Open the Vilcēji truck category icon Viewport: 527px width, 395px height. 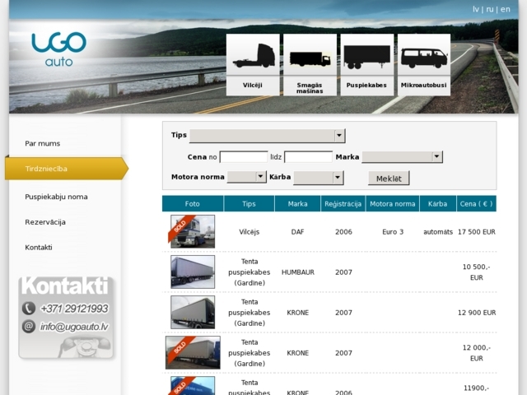253,64
